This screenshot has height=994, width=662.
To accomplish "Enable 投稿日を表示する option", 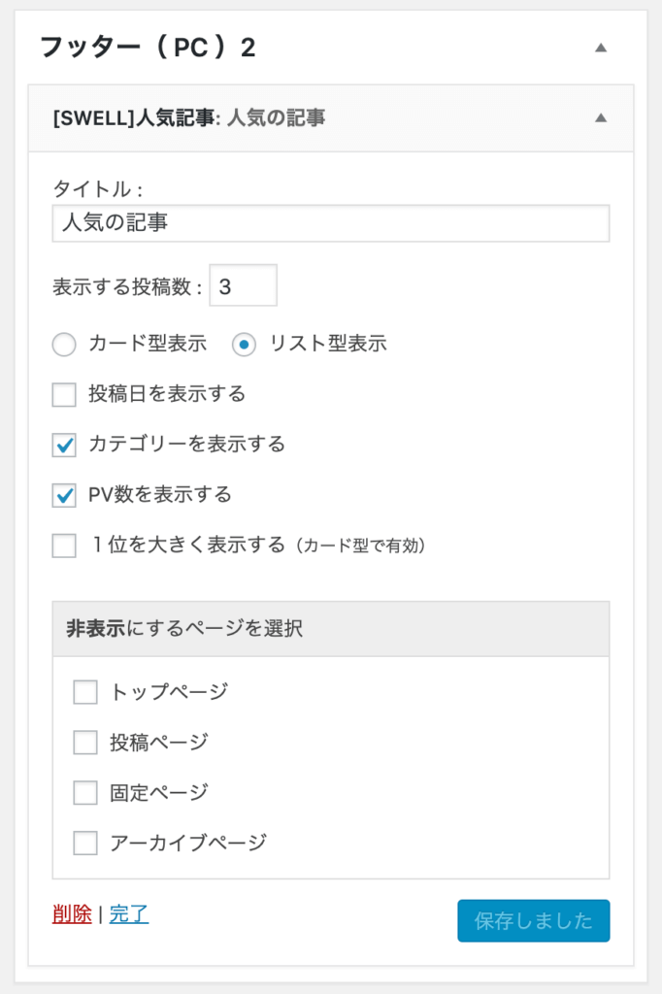I will click(x=63, y=395).
